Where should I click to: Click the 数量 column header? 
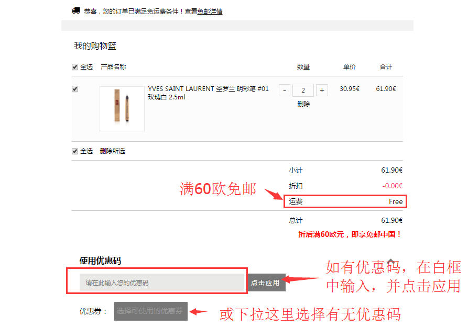coord(303,67)
